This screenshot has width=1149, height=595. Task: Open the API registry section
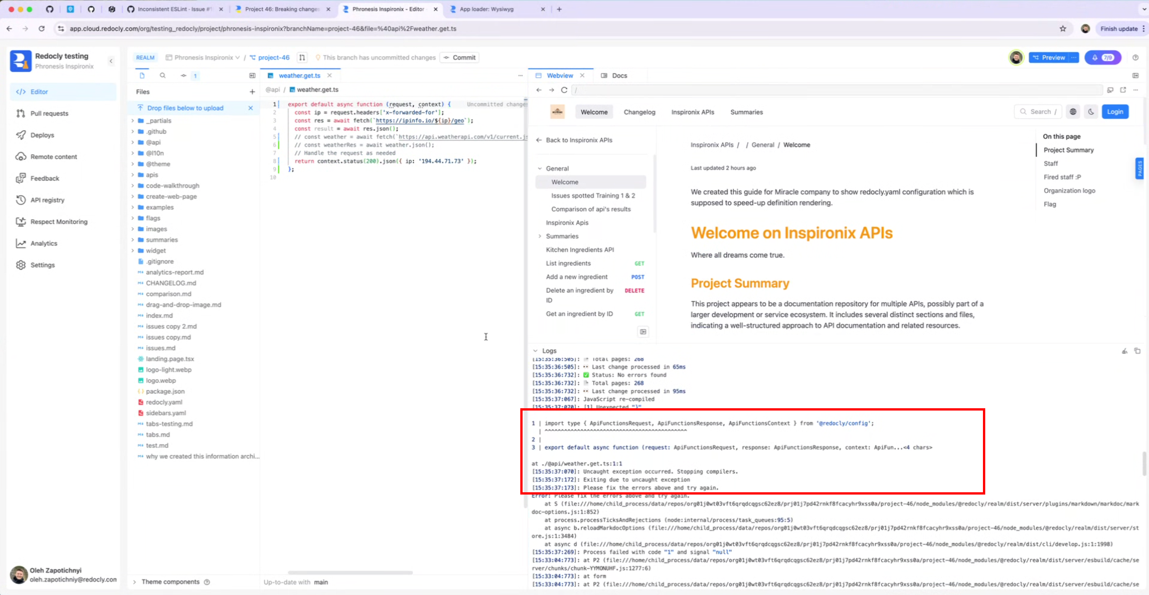pos(63,200)
